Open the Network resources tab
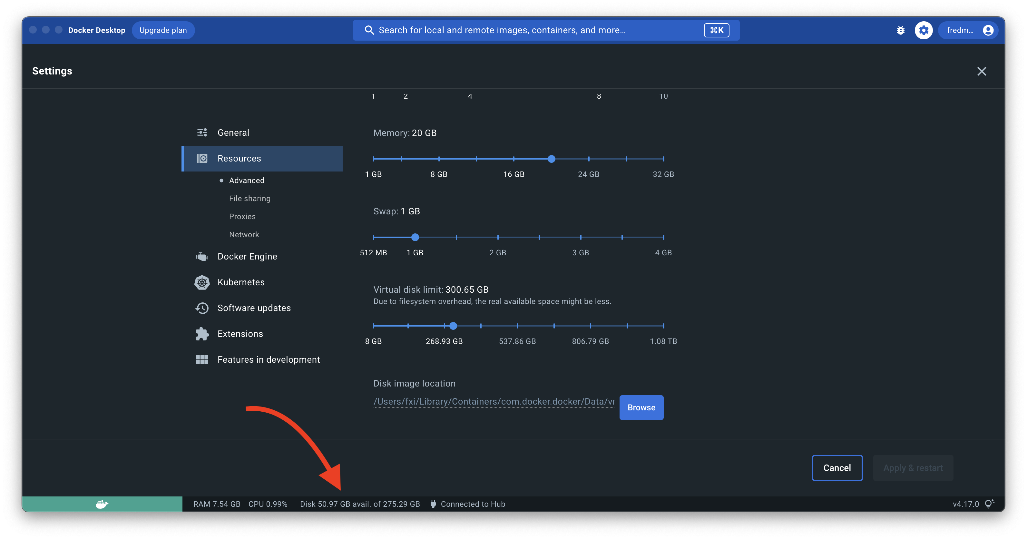The height and width of the screenshot is (539, 1027). click(244, 234)
